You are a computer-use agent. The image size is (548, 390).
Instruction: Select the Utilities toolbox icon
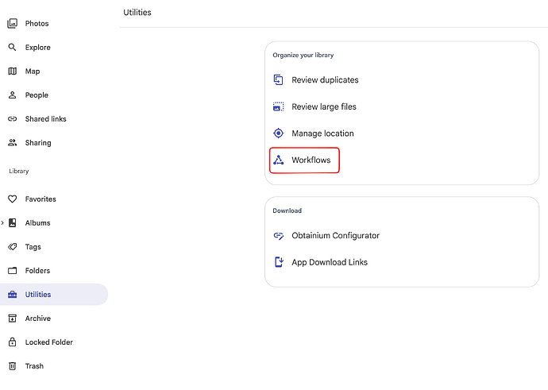(12, 294)
